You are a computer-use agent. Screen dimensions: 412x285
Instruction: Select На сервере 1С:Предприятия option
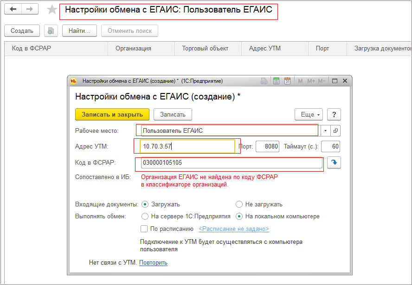[145, 217]
